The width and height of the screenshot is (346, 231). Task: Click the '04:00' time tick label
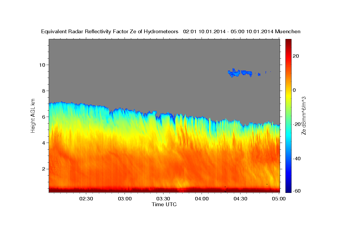(202, 199)
